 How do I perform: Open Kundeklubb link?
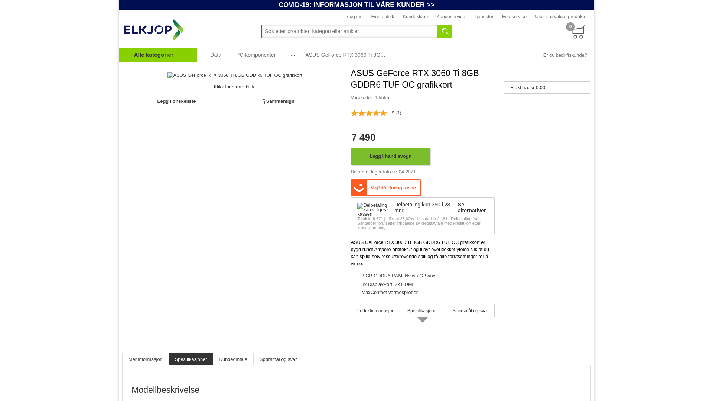(415, 17)
